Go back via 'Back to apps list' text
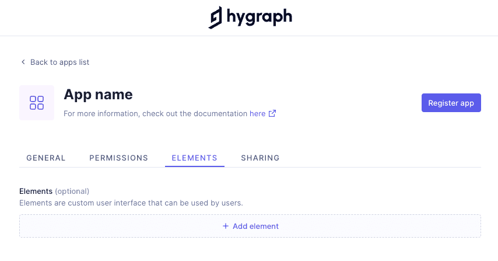 pyautogui.click(x=59, y=62)
